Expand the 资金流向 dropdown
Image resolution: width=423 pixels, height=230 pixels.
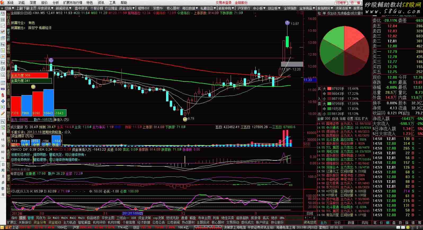pos(127,8)
